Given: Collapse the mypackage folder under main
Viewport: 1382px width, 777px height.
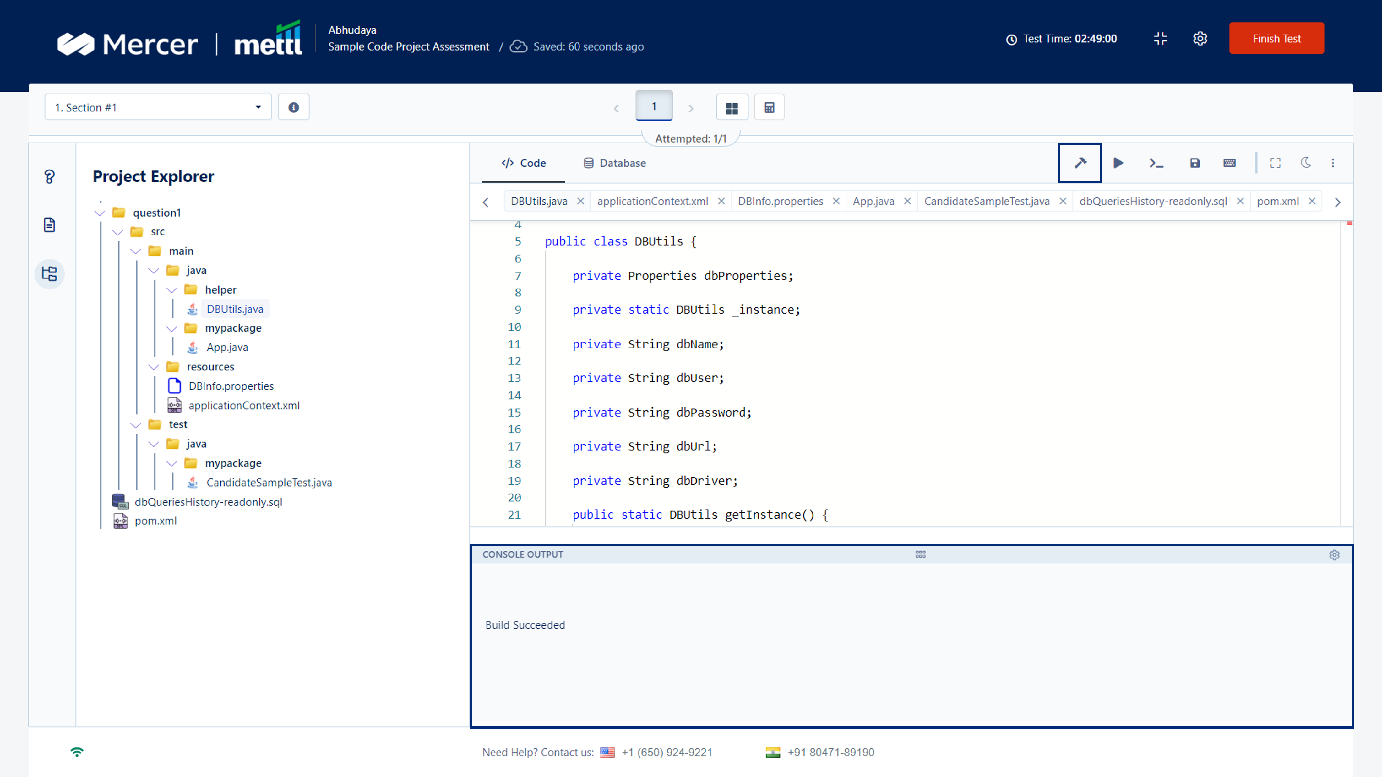Looking at the screenshot, I should click(172, 328).
